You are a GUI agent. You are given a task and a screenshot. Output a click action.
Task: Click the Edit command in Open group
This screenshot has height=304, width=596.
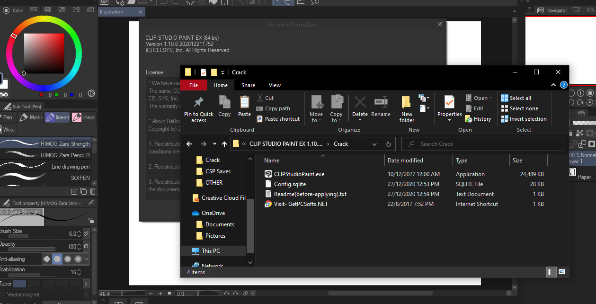coord(474,108)
